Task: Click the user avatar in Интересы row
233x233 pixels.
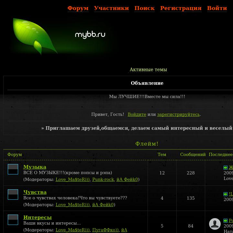Action: click(215, 224)
